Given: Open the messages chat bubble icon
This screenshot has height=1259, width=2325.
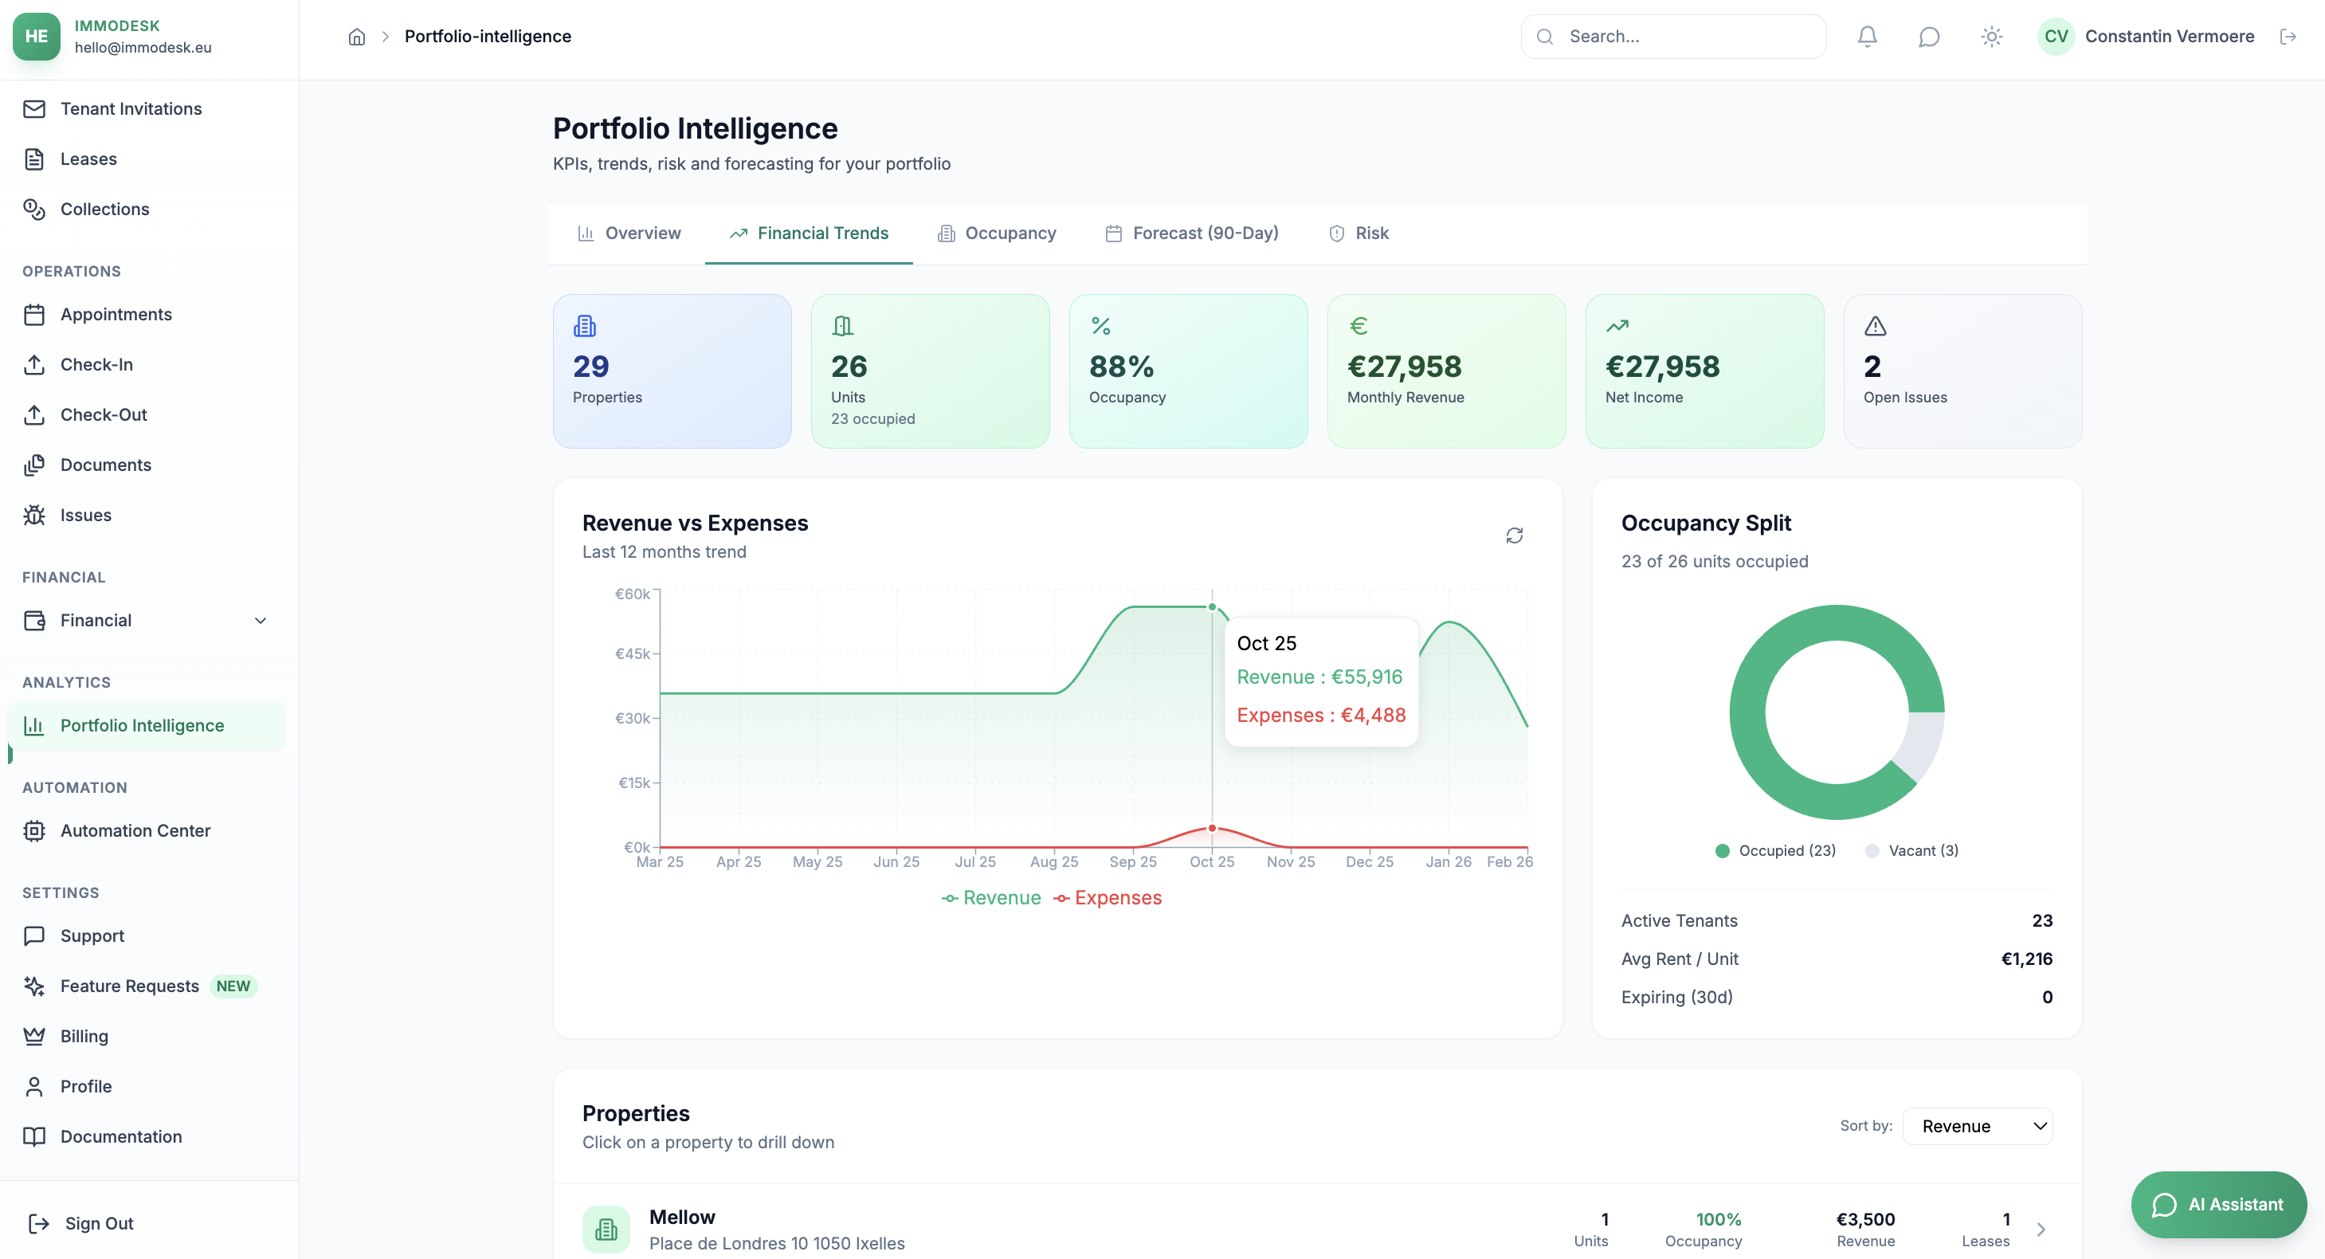Looking at the screenshot, I should click(1929, 36).
